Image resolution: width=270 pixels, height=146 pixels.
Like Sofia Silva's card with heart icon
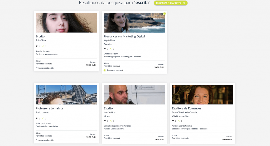[x=37, y=46]
